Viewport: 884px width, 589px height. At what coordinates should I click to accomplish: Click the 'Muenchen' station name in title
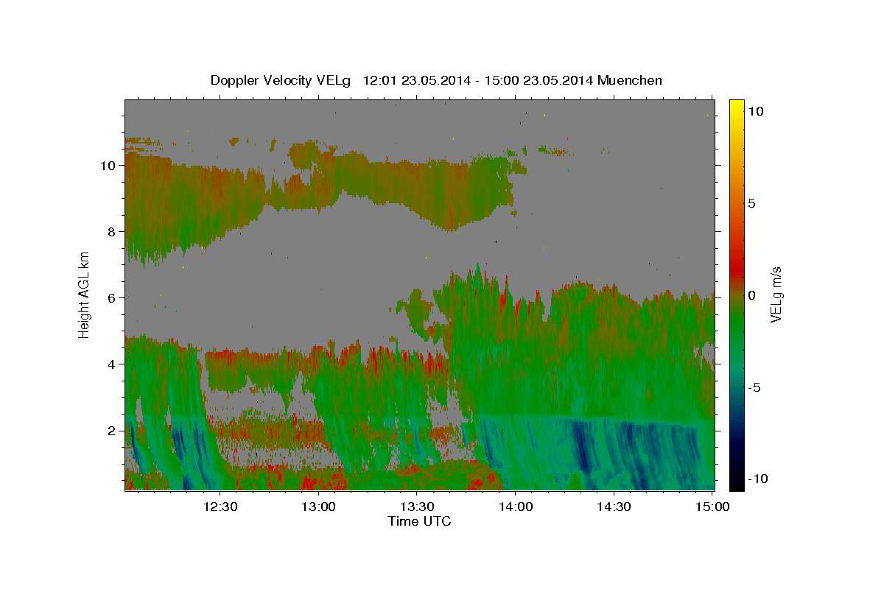(630, 80)
